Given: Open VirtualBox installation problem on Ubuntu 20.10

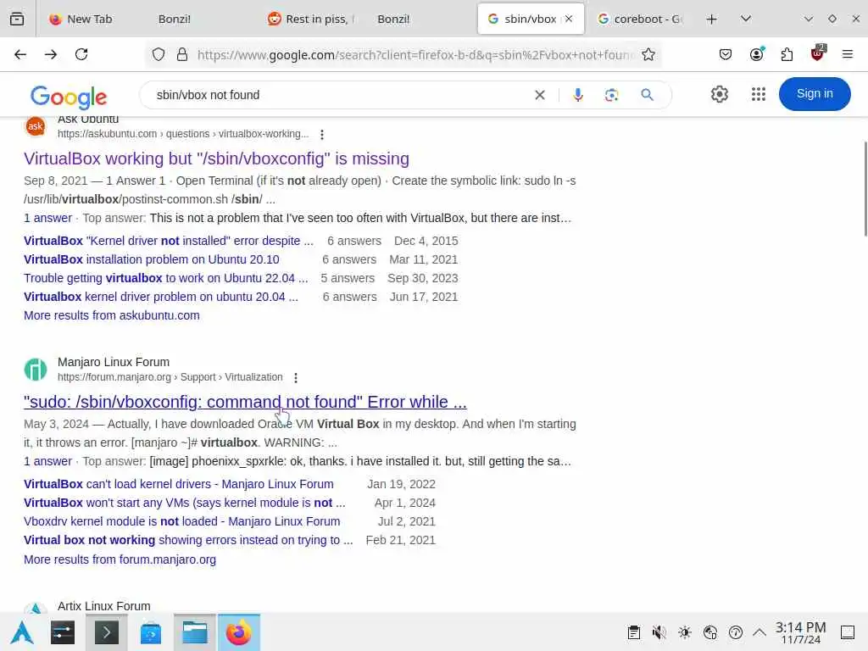Looking at the screenshot, I should pos(152,259).
